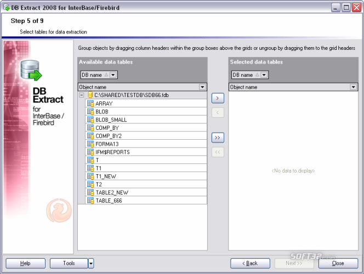
Task: Click the TABLE_666 table icon
Action: 90,201
